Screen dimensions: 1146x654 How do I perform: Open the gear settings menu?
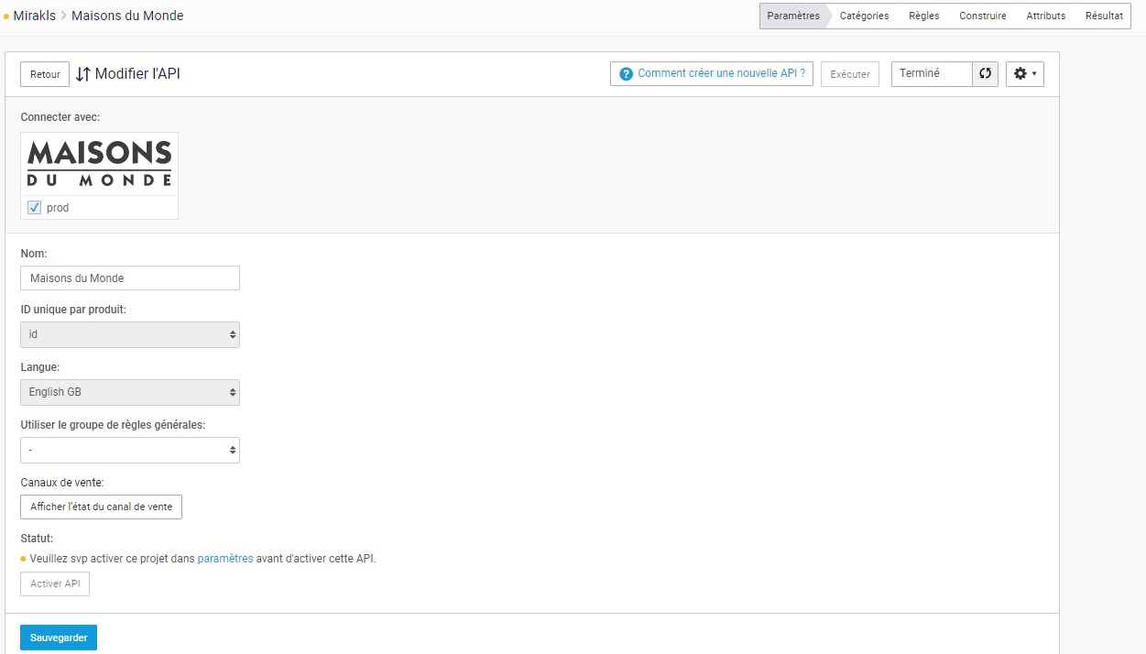tap(1025, 74)
